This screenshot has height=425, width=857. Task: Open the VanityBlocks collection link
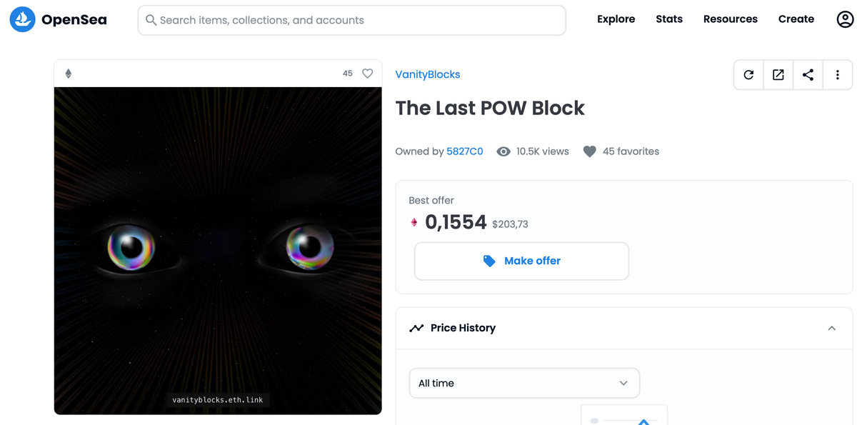[428, 74]
